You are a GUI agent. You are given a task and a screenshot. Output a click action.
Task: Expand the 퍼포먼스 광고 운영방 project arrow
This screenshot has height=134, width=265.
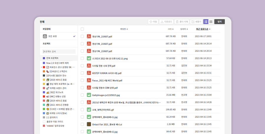pos(42,67)
